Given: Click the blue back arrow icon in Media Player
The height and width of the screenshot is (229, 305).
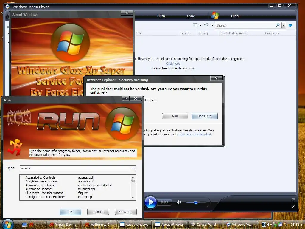Looking at the screenshot, I should tap(291, 25).
